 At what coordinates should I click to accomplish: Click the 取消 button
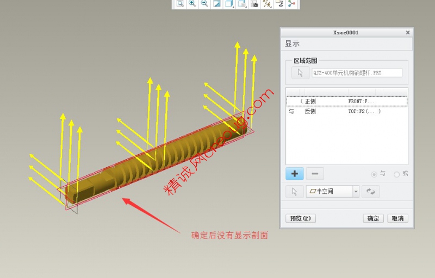(x=397, y=218)
